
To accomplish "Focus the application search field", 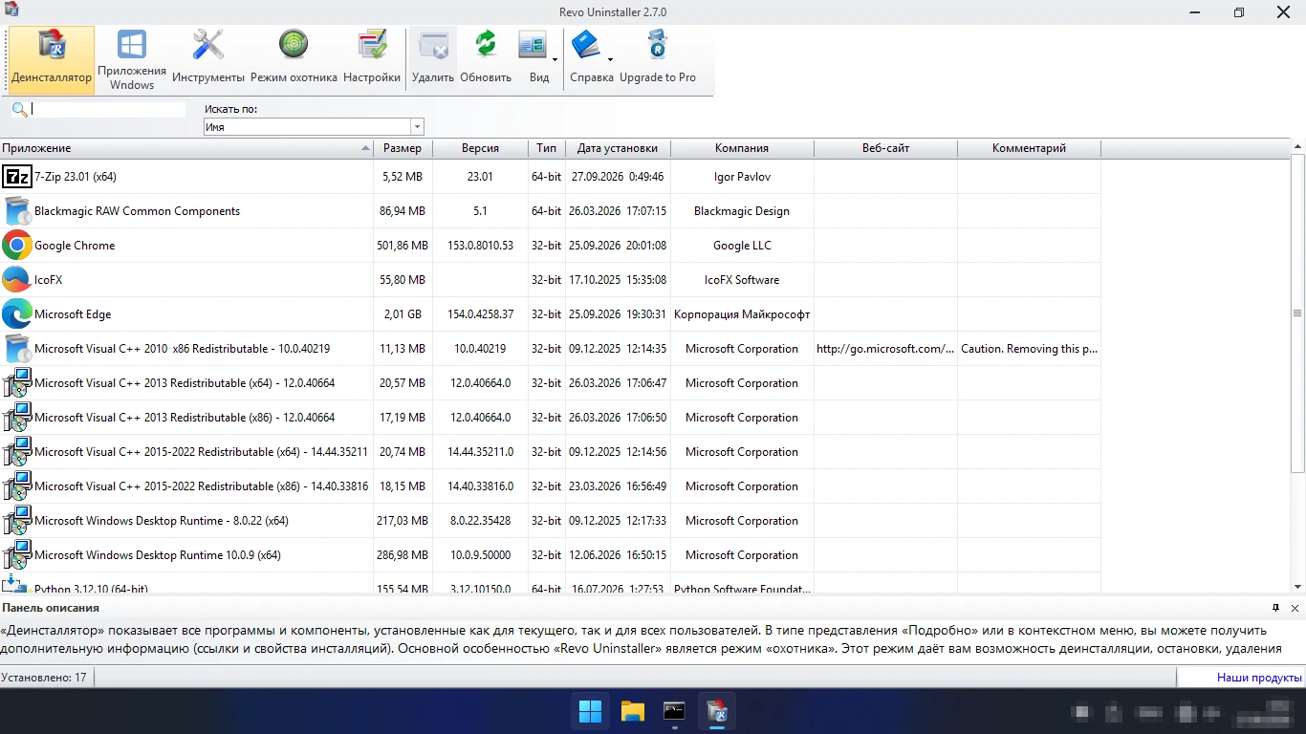I will [x=108, y=110].
